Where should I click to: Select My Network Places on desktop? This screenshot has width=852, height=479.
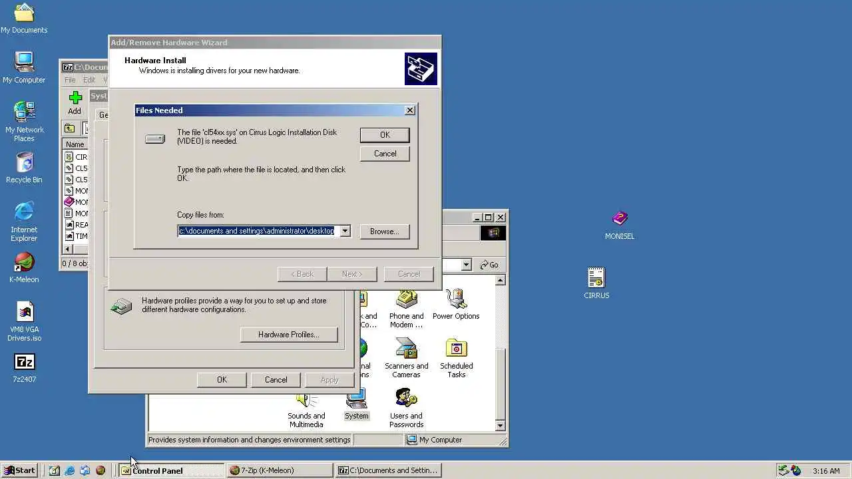[x=24, y=122]
